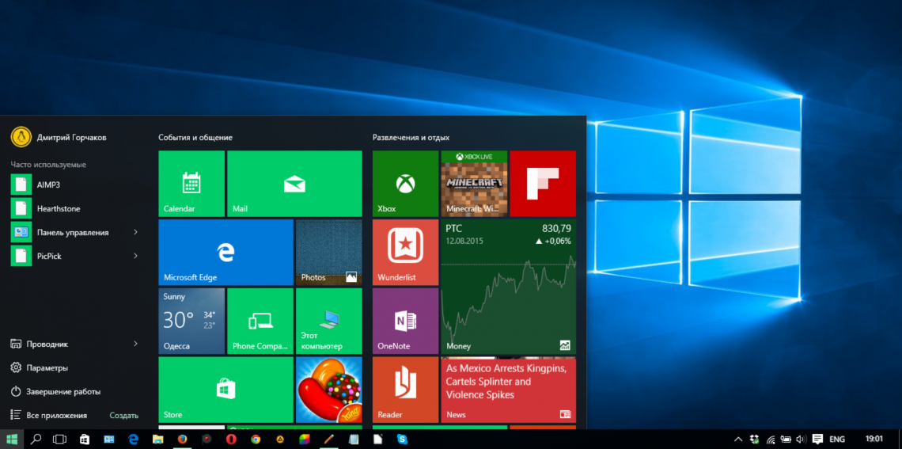Open Все приложения list
Image resolution: width=902 pixels, height=449 pixels.
coord(56,415)
